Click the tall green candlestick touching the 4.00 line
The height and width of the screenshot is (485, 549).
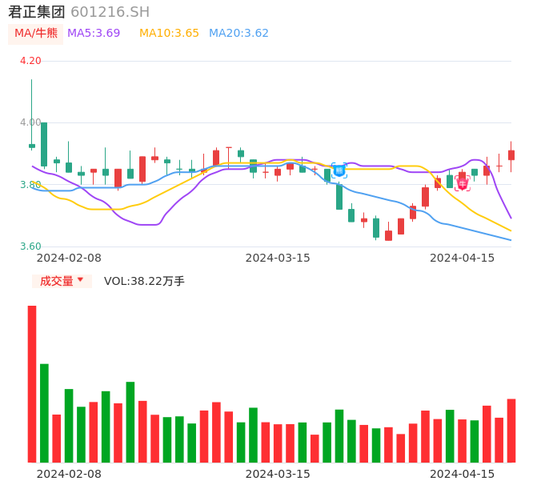pos(44,144)
